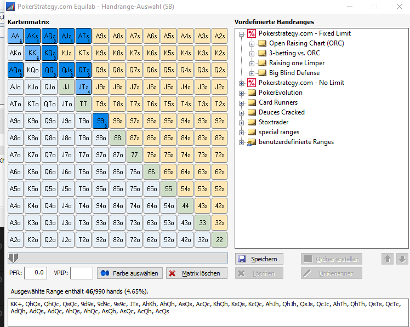
Task: Click the Open Raising Chart (ORC) folder icon
Action: tap(262, 43)
